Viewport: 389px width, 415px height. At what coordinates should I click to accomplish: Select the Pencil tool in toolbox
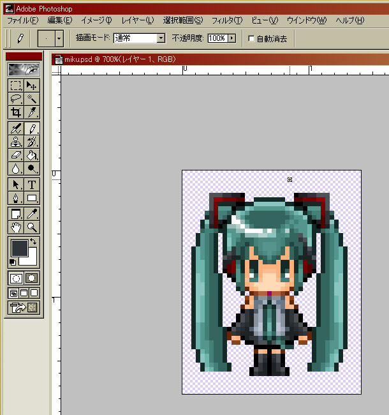click(x=32, y=128)
